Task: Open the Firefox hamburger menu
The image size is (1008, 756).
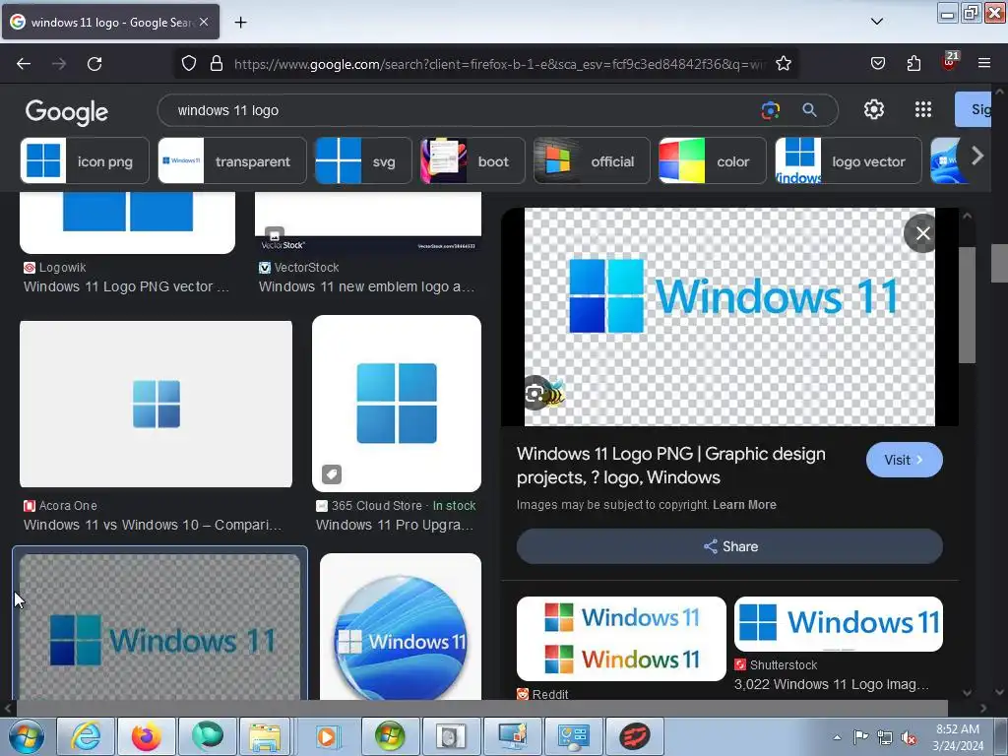Action: 984,63
